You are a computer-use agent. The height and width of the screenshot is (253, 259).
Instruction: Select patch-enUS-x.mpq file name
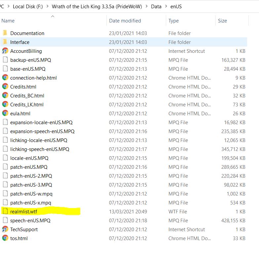coord(30,203)
